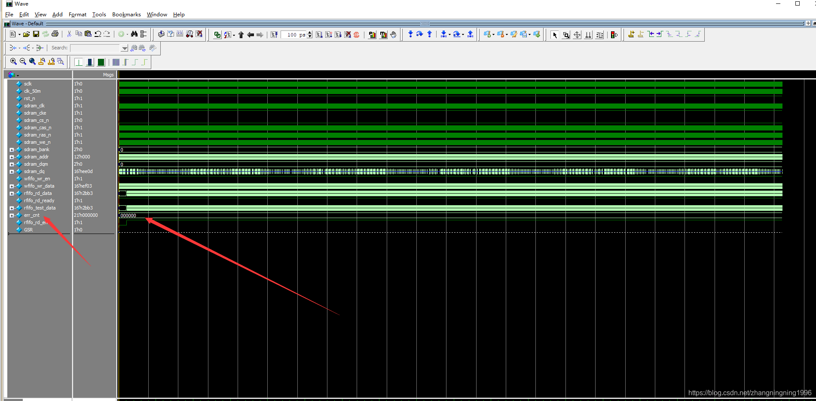Increase run length with up stepper
This screenshot has height=401, width=816.
click(x=310, y=33)
